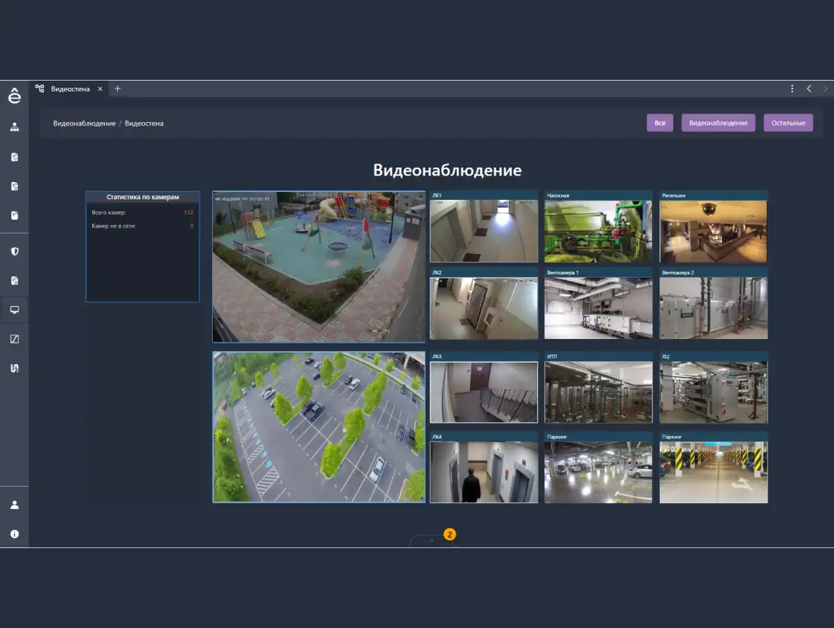Click the user profile icon in sidebar
Screen dimensions: 834x628
pyautogui.click(x=14, y=505)
